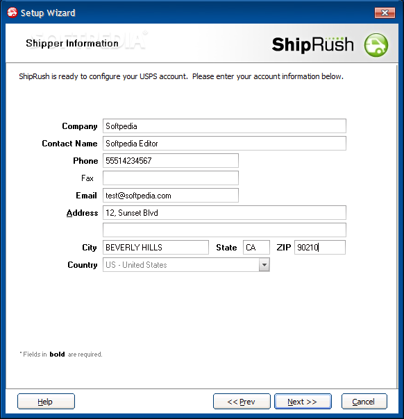
Task: Go back with the << Prev button
Action: point(242,402)
